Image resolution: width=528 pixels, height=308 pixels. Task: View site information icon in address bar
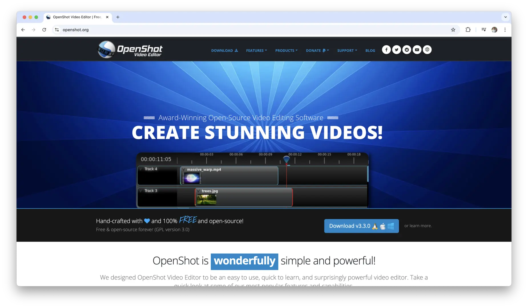57,30
